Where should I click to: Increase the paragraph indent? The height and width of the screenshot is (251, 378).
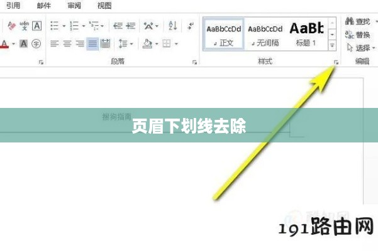click(x=131, y=26)
